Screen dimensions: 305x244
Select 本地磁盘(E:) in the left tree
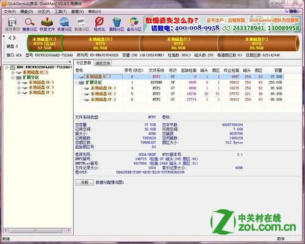click(41, 87)
